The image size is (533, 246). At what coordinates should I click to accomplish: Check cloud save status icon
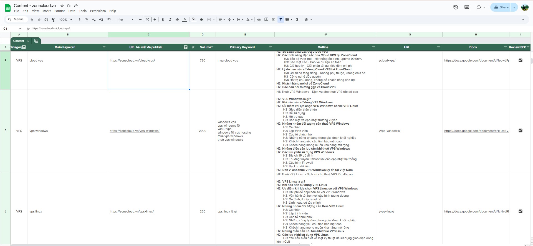coord(76,6)
